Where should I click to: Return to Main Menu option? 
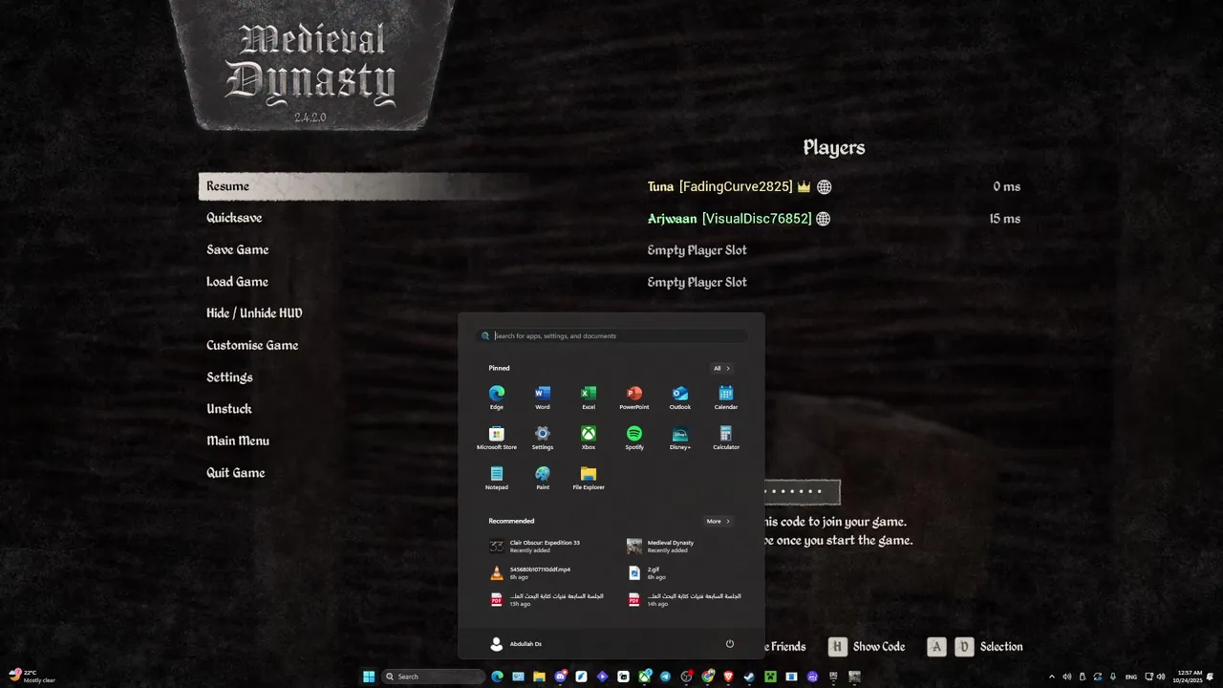pos(238,441)
